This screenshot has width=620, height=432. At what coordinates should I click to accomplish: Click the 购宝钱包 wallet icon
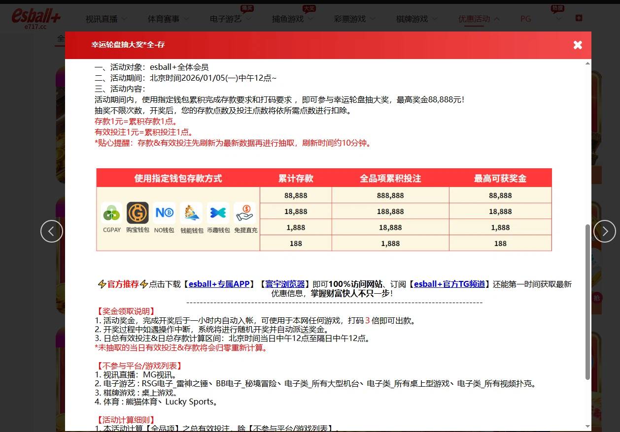(x=138, y=213)
